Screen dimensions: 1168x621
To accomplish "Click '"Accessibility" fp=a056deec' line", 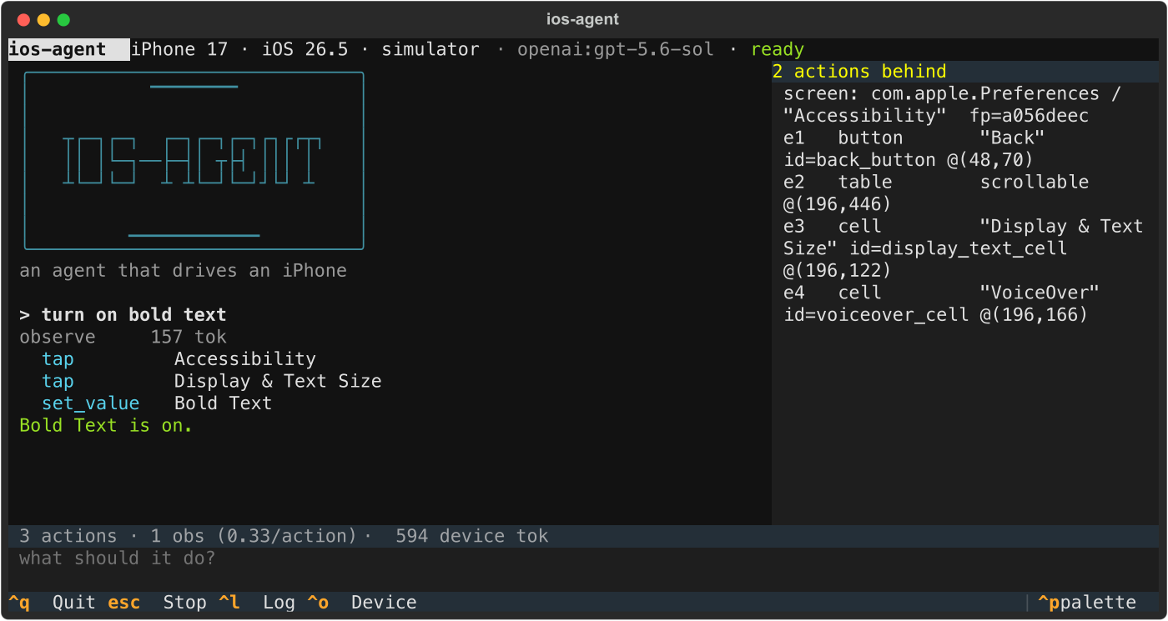I will (x=936, y=116).
